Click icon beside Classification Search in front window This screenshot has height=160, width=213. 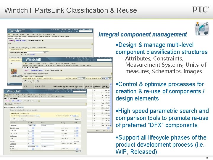click(39, 101)
